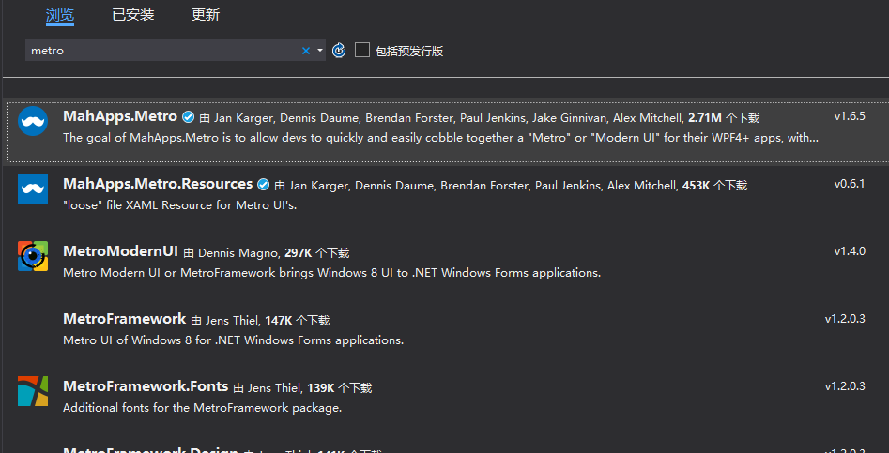Image resolution: width=889 pixels, height=453 pixels.
Task: Select the MahApps.Metro.Resources package title
Action: [158, 184]
